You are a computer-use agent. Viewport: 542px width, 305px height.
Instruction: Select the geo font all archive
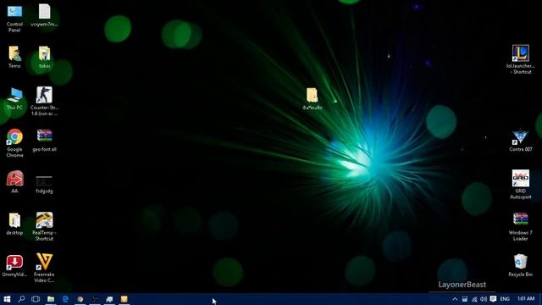click(44, 136)
